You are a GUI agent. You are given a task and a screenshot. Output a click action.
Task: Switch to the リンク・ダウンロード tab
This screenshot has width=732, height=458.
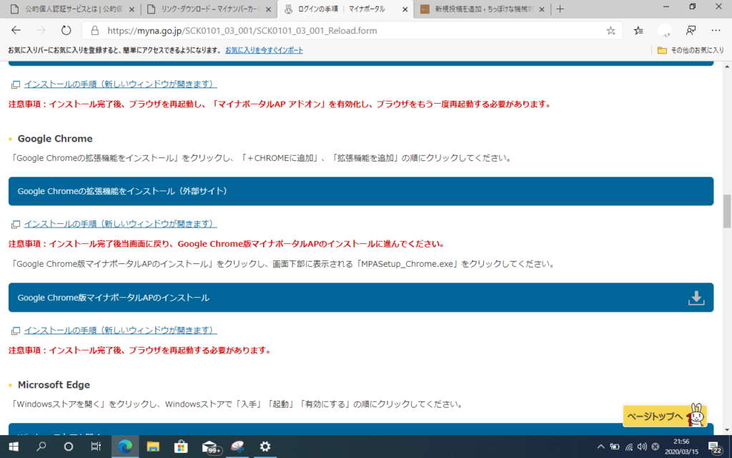[x=209, y=9]
